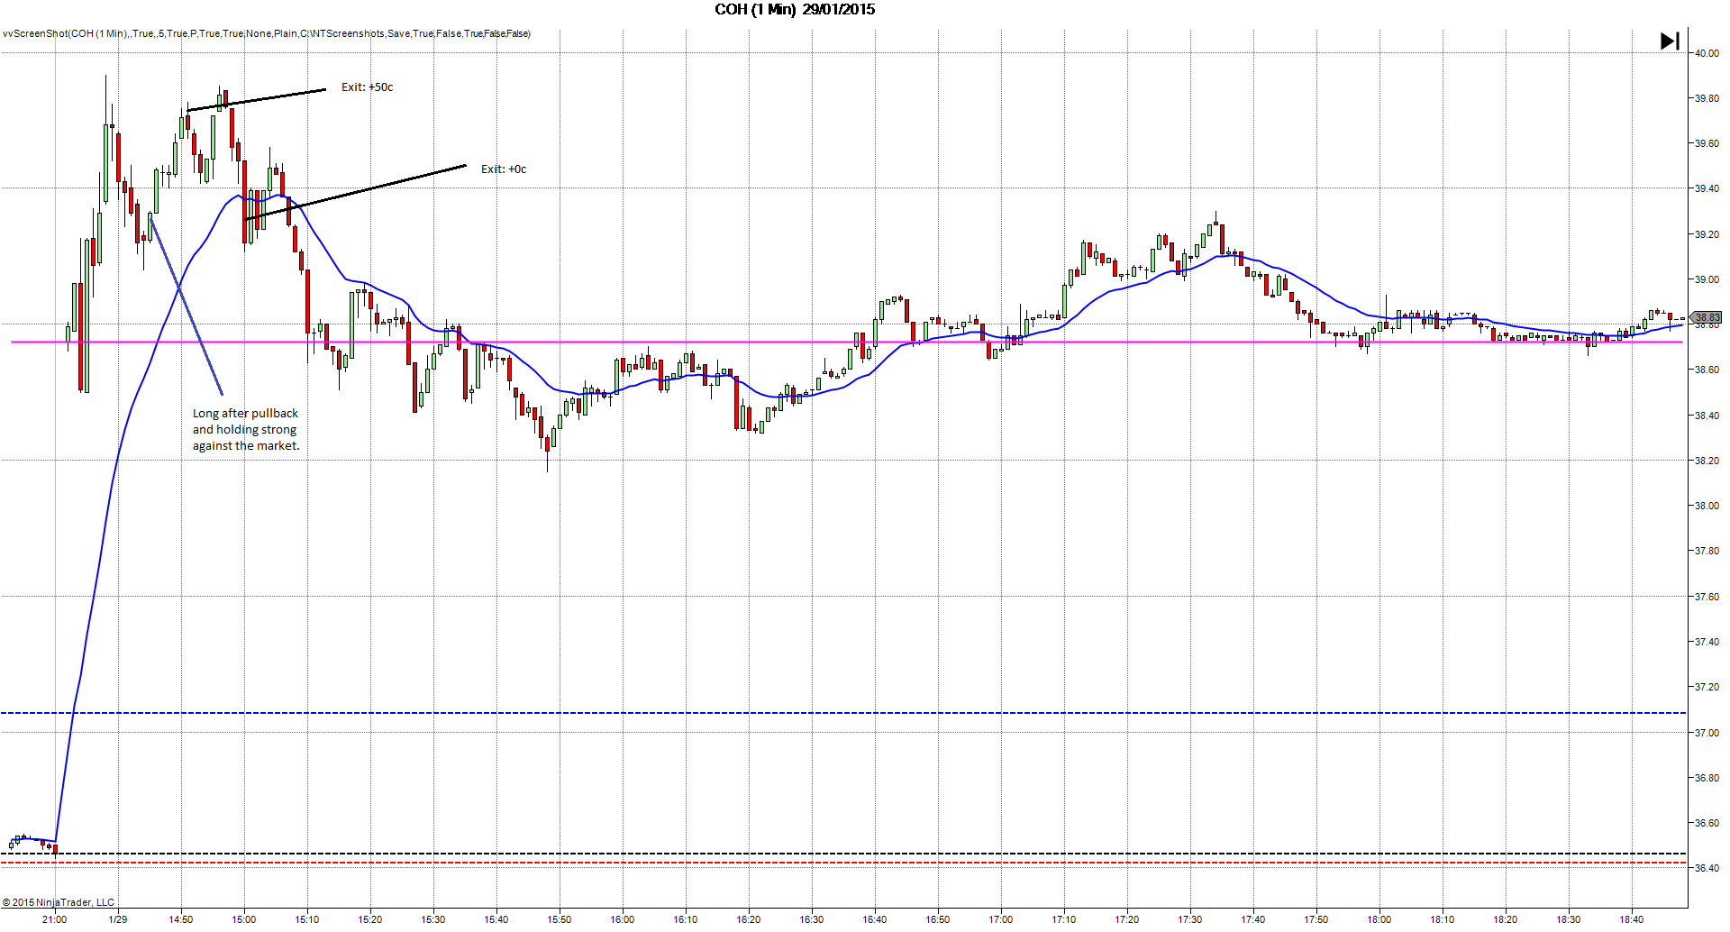The height and width of the screenshot is (932, 1730).
Task: Click the 36.40 price axis label
Action: tap(1707, 868)
